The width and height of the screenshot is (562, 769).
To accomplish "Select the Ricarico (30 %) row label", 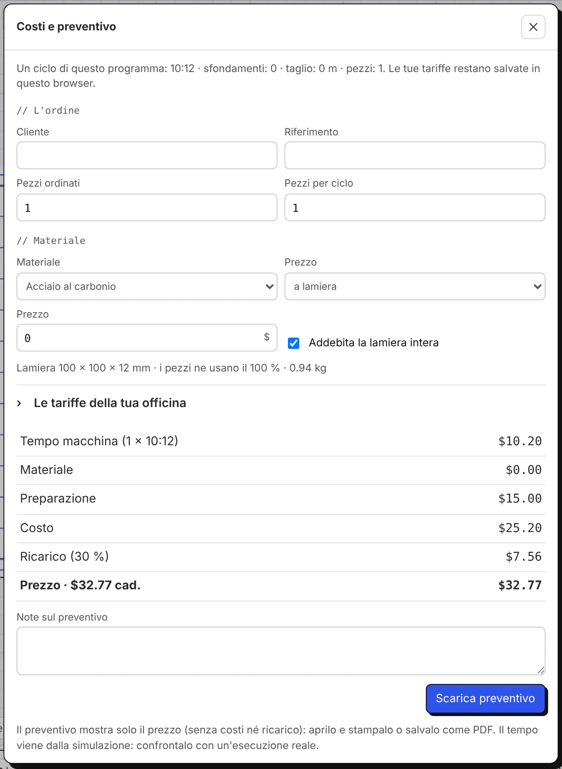I will [x=64, y=557].
